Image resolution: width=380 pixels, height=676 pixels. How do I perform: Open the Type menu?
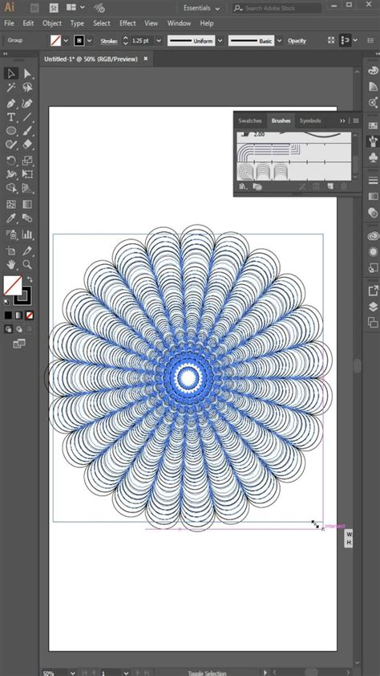[x=77, y=23]
